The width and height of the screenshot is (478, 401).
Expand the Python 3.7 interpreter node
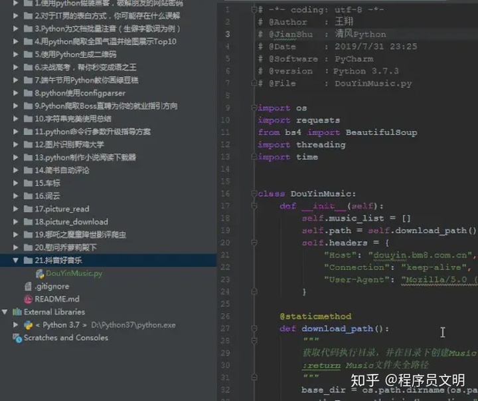click(x=15, y=325)
